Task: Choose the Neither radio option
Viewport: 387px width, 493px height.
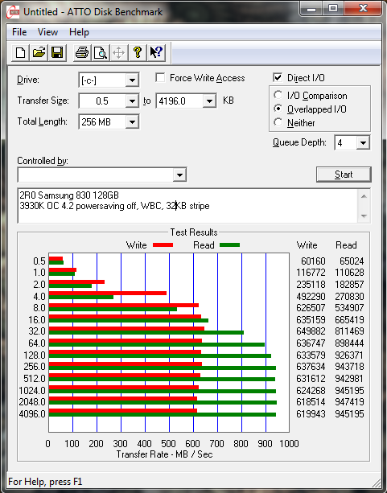Action: coord(278,122)
